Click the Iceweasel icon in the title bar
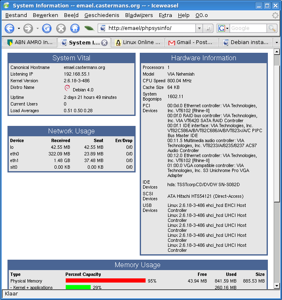This screenshot has width=282, height=300. coord(6,5)
